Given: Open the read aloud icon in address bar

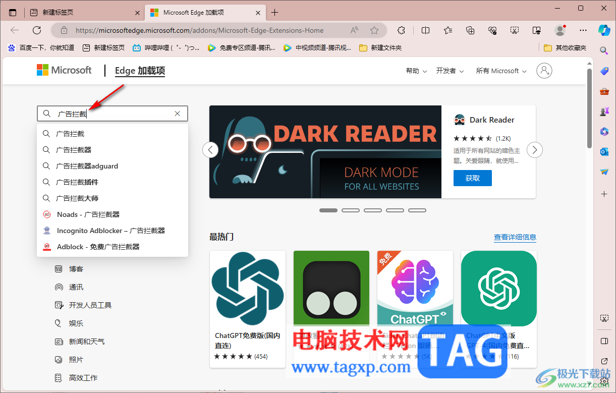Looking at the screenshot, I should 354,30.
